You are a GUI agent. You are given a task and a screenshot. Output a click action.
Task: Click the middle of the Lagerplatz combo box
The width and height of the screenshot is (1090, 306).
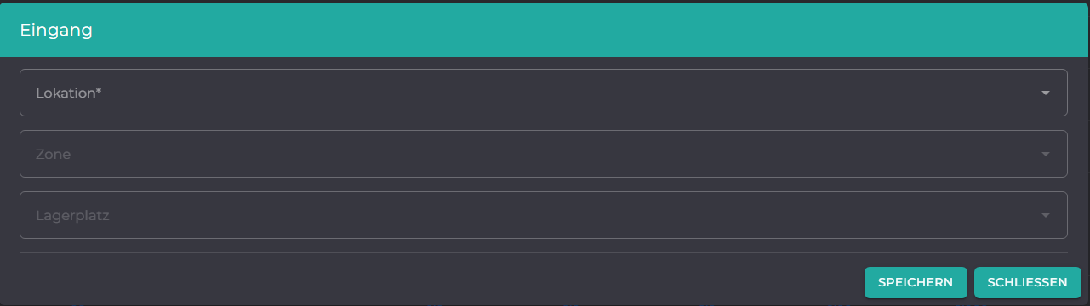[x=543, y=215]
